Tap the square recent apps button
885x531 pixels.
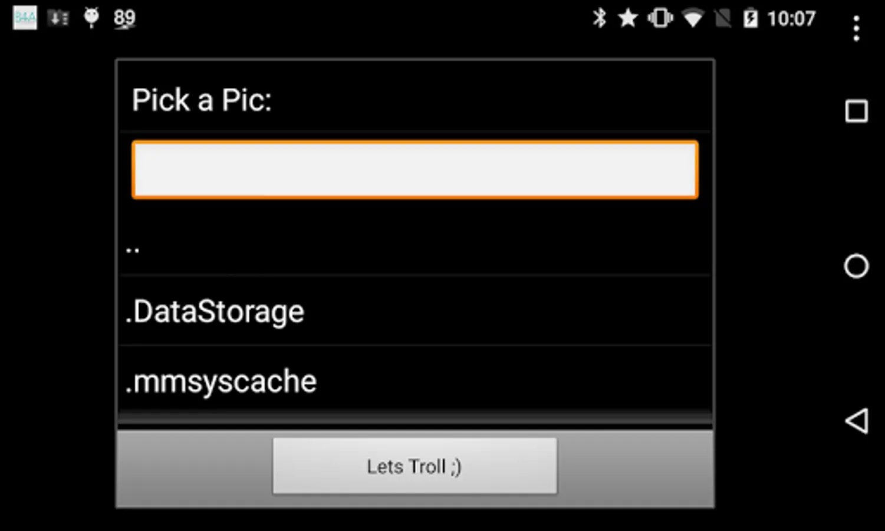(856, 111)
